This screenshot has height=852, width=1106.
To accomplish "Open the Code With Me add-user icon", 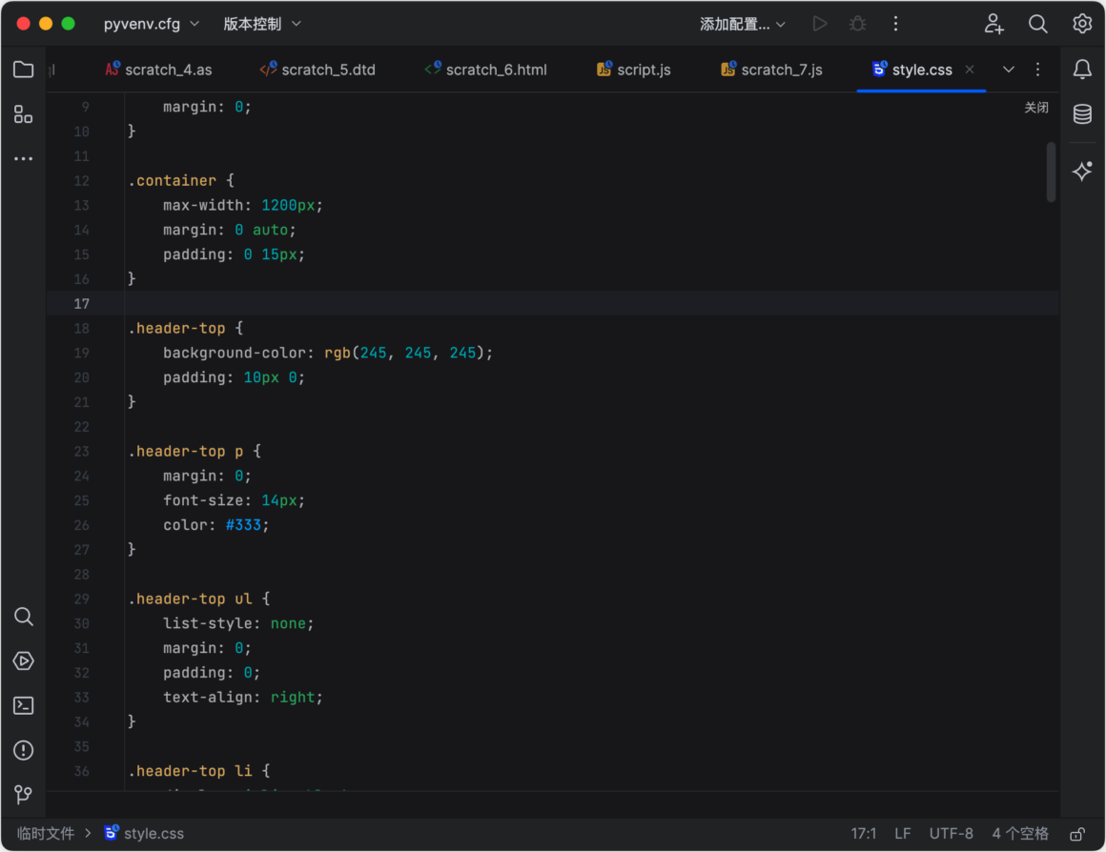I will [993, 24].
